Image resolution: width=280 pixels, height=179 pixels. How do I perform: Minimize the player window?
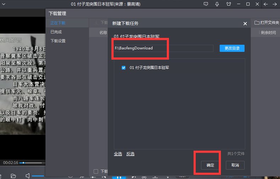[x=238, y=4]
